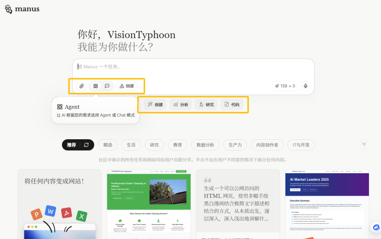Image resolution: width=381 pixels, height=239 pixels.
Task: Switch to Chat mode icon
Action: (107, 86)
